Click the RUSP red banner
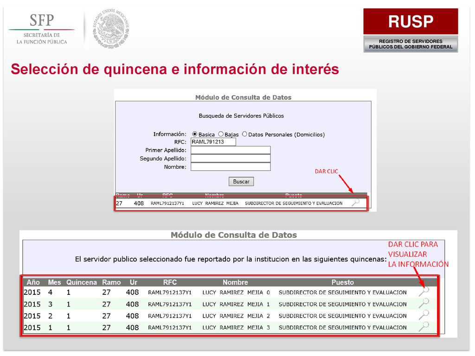The image size is (475, 356). click(x=411, y=21)
